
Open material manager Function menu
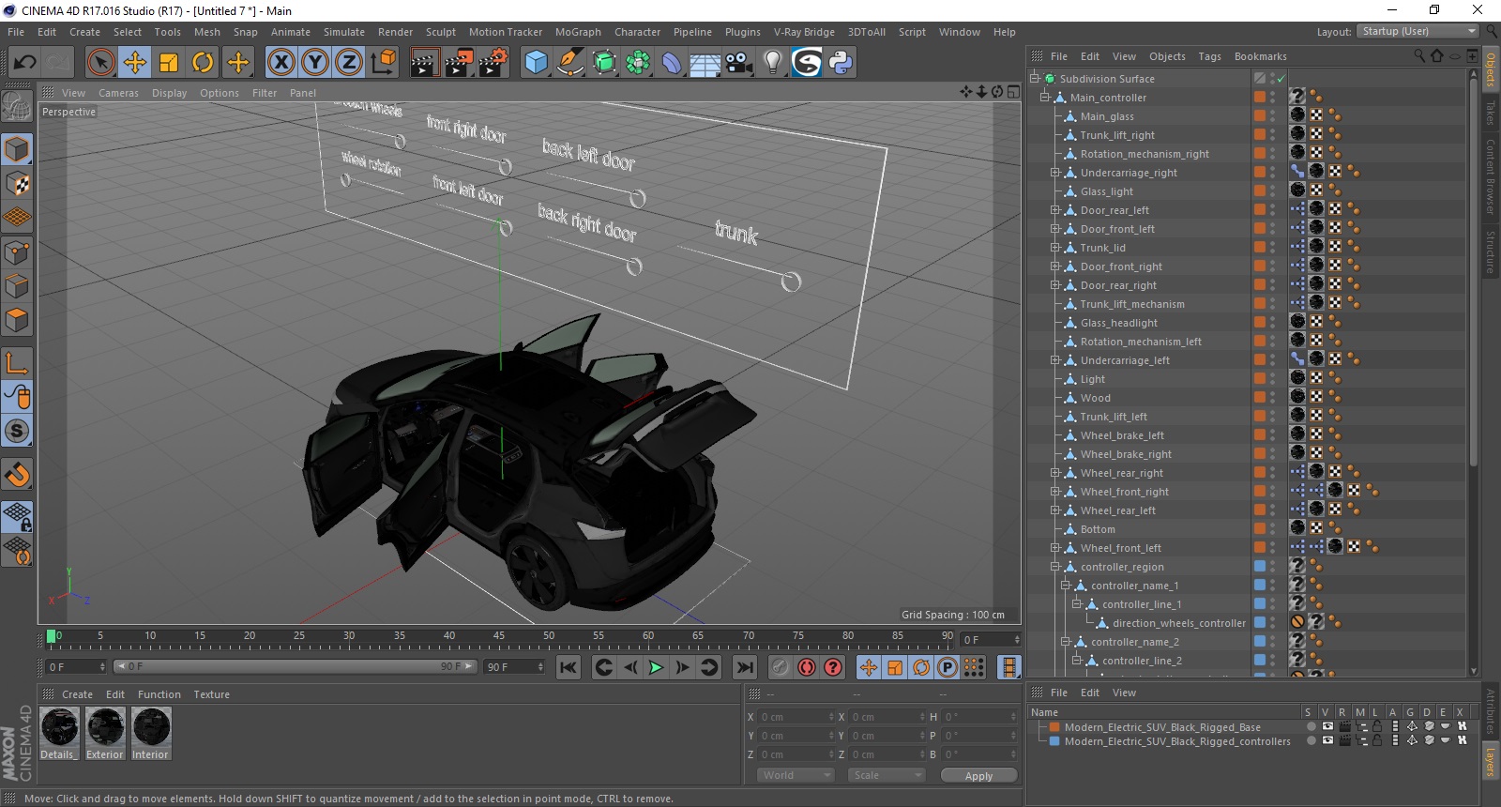click(159, 694)
